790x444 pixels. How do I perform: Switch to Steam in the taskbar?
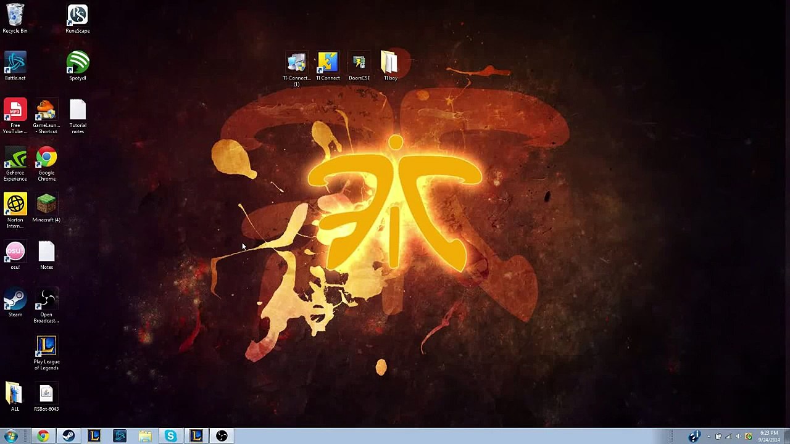coord(69,436)
